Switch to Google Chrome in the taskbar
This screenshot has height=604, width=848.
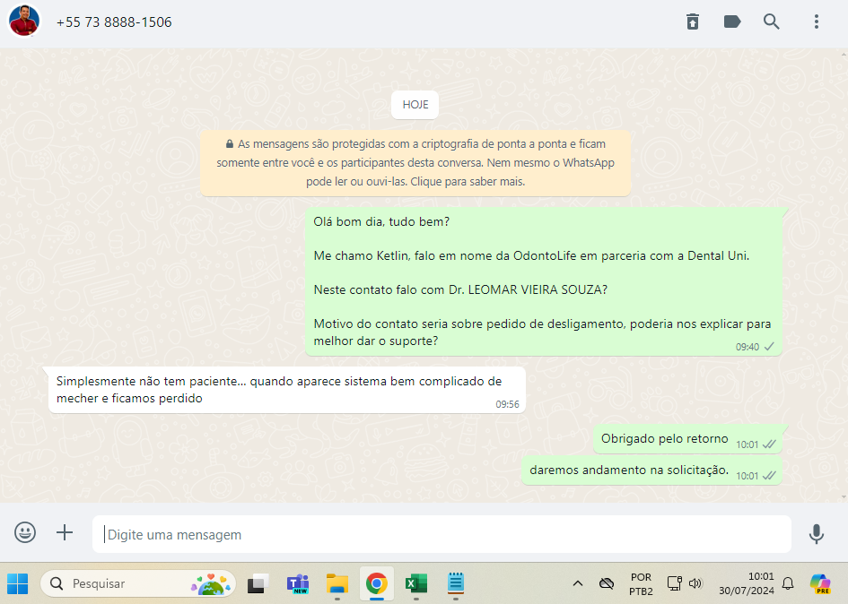coord(376,583)
